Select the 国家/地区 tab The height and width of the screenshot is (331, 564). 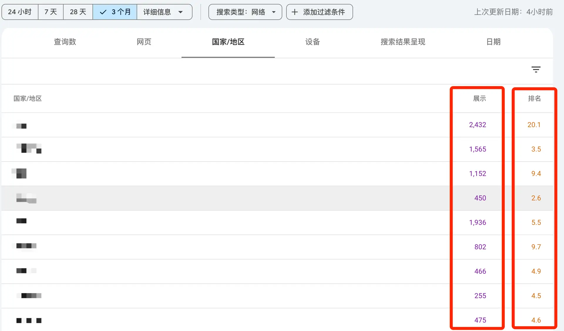point(228,42)
